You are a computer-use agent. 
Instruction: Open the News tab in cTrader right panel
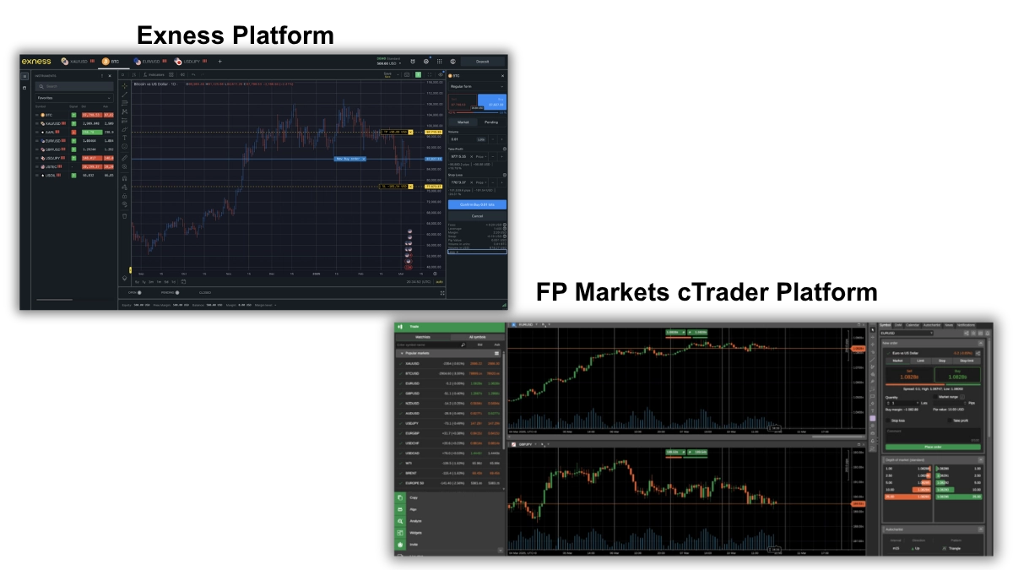[x=949, y=325]
